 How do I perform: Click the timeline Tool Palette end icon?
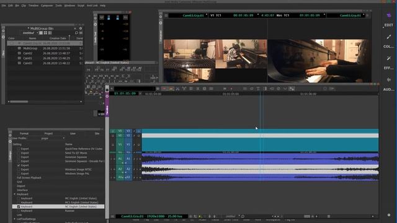coord(332,89)
